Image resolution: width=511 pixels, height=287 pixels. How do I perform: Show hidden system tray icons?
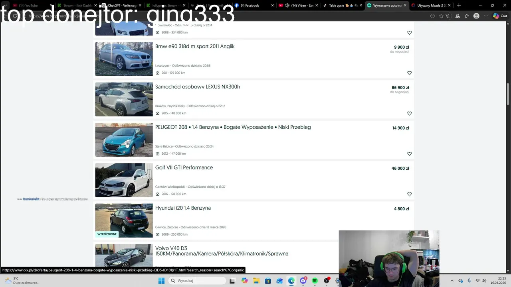pos(452,281)
